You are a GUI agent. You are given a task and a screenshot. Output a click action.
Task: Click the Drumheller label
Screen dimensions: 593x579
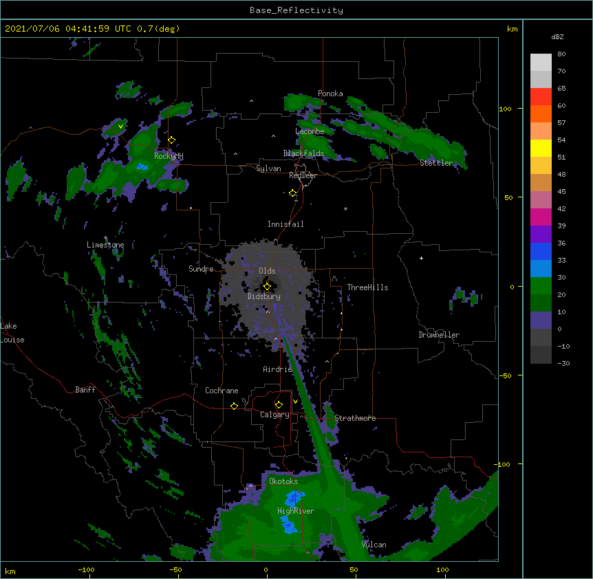click(x=439, y=335)
